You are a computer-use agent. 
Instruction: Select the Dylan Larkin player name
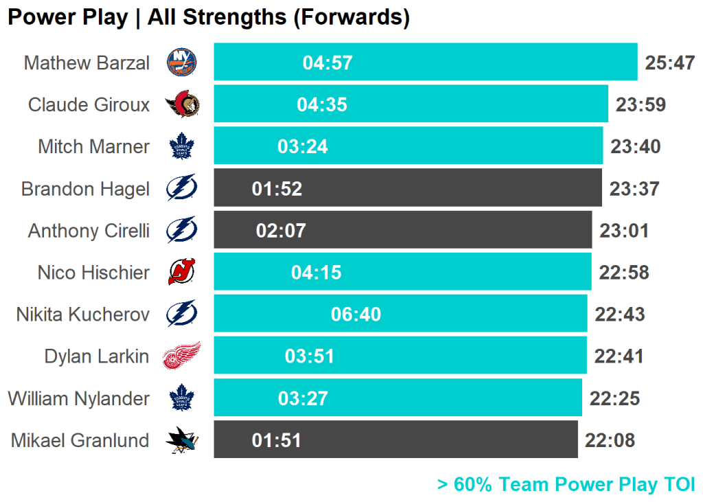(97, 356)
